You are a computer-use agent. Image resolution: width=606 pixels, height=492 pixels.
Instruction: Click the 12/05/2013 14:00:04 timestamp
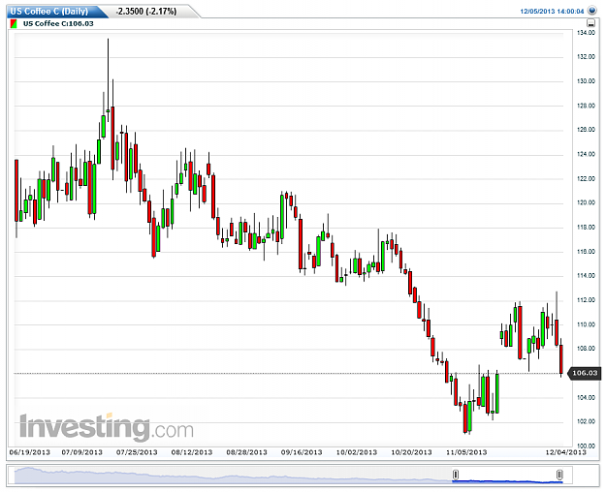pyautogui.click(x=552, y=12)
